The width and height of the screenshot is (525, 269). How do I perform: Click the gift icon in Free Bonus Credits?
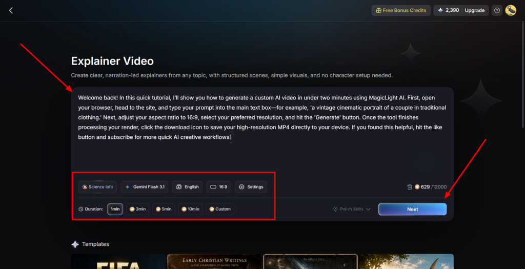[x=379, y=10]
